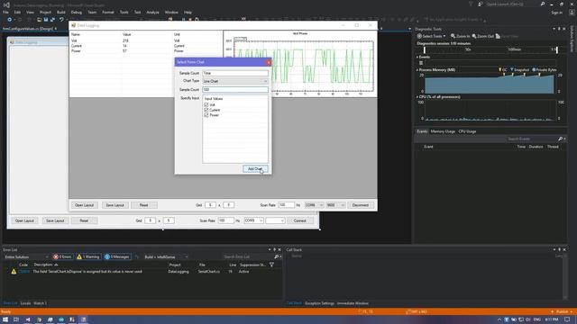Open the Help menu
The image size is (577, 324).
188,12
